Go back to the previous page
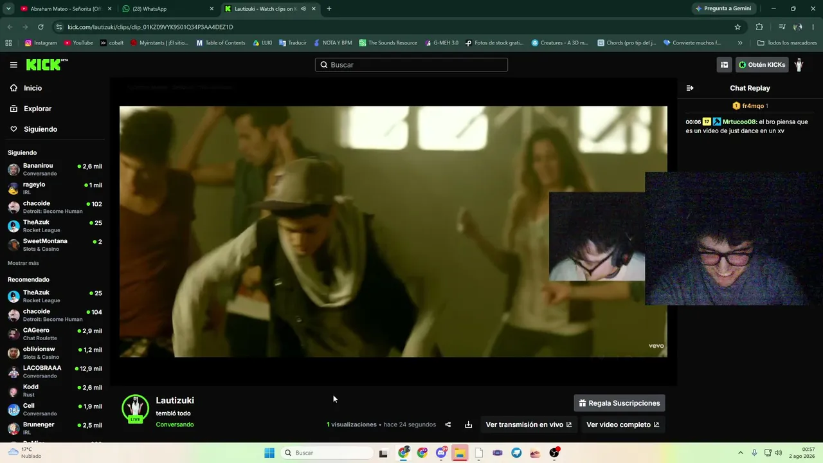 click(10, 27)
